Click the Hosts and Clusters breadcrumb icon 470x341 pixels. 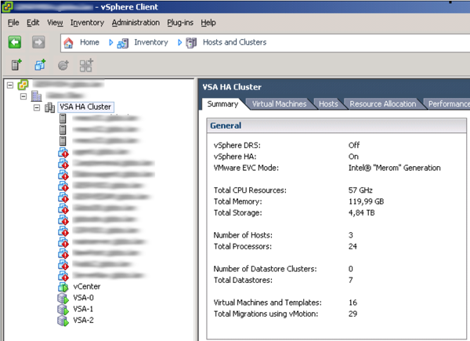(x=191, y=43)
